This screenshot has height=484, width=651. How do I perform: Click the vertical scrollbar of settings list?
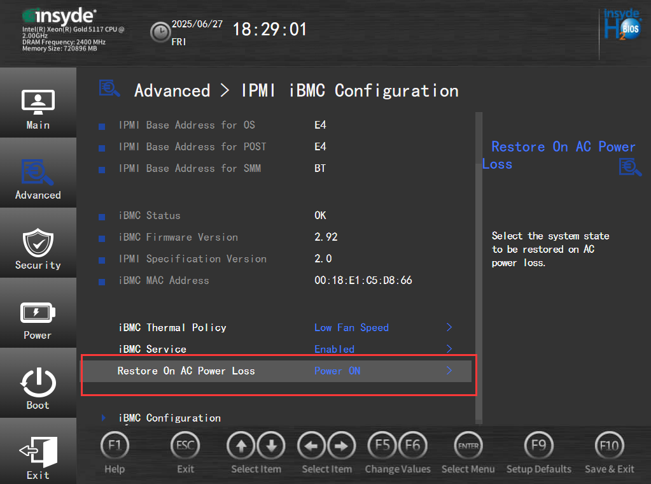click(x=479, y=267)
